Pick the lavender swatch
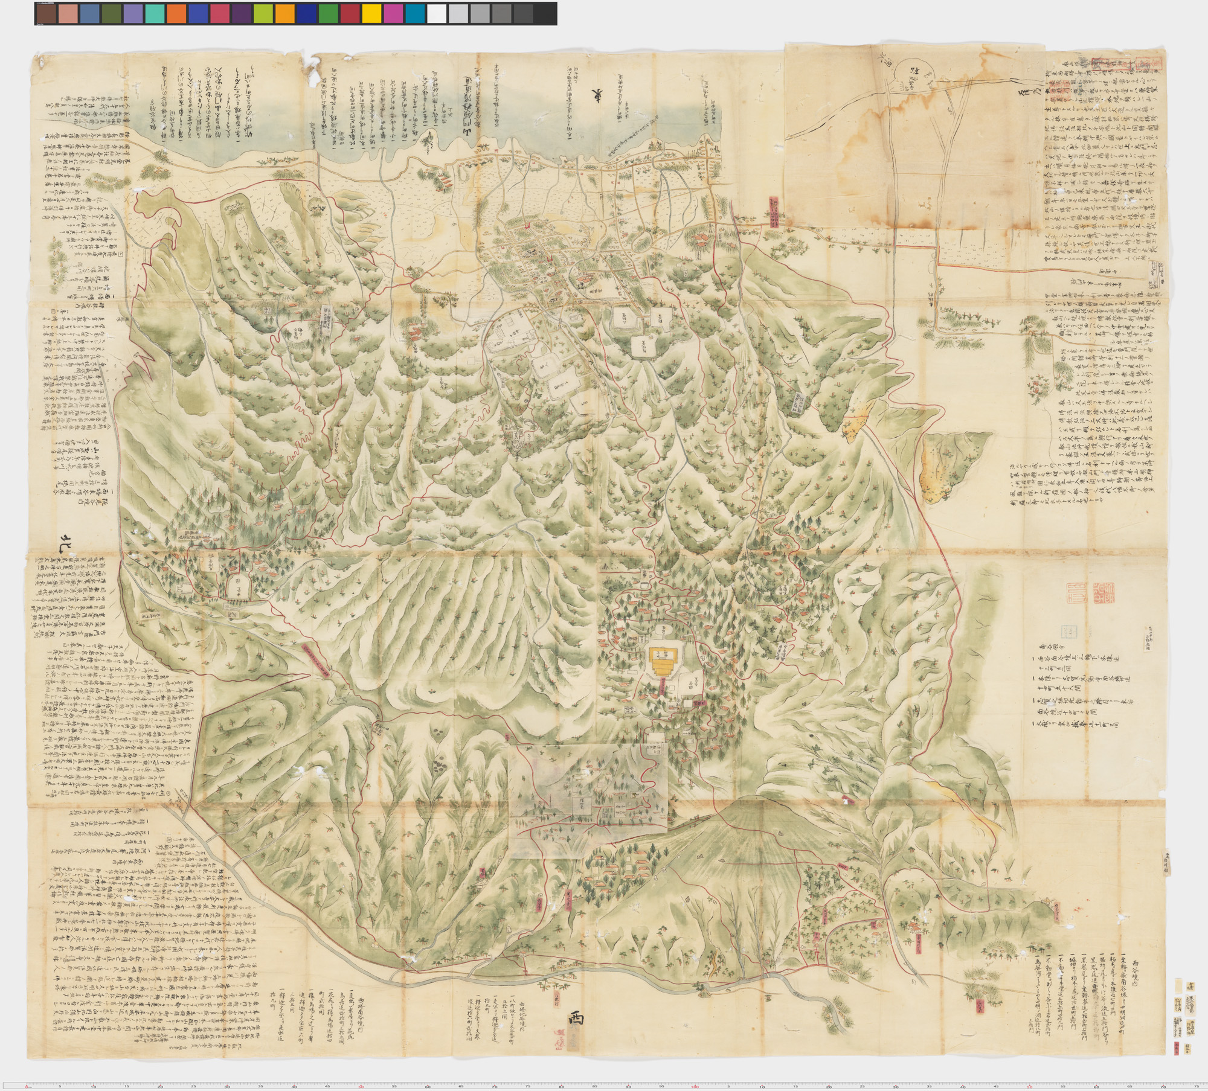 132,13
